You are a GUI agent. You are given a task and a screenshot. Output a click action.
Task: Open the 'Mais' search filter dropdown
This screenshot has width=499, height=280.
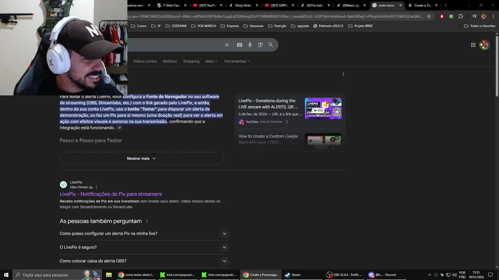point(211,61)
